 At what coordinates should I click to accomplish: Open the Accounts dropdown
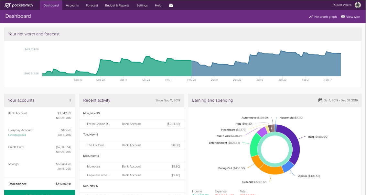point(72,5)
